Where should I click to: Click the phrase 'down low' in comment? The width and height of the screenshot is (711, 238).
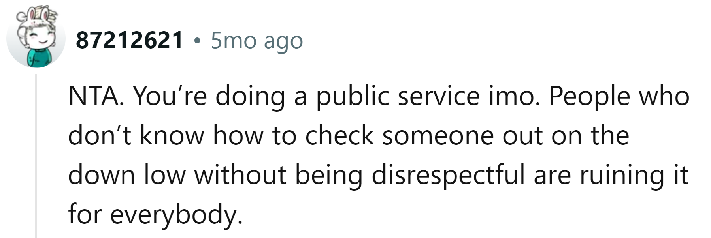click(127, 175)
